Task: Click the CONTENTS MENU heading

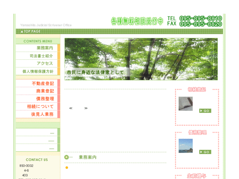Action: click(38, 41)
